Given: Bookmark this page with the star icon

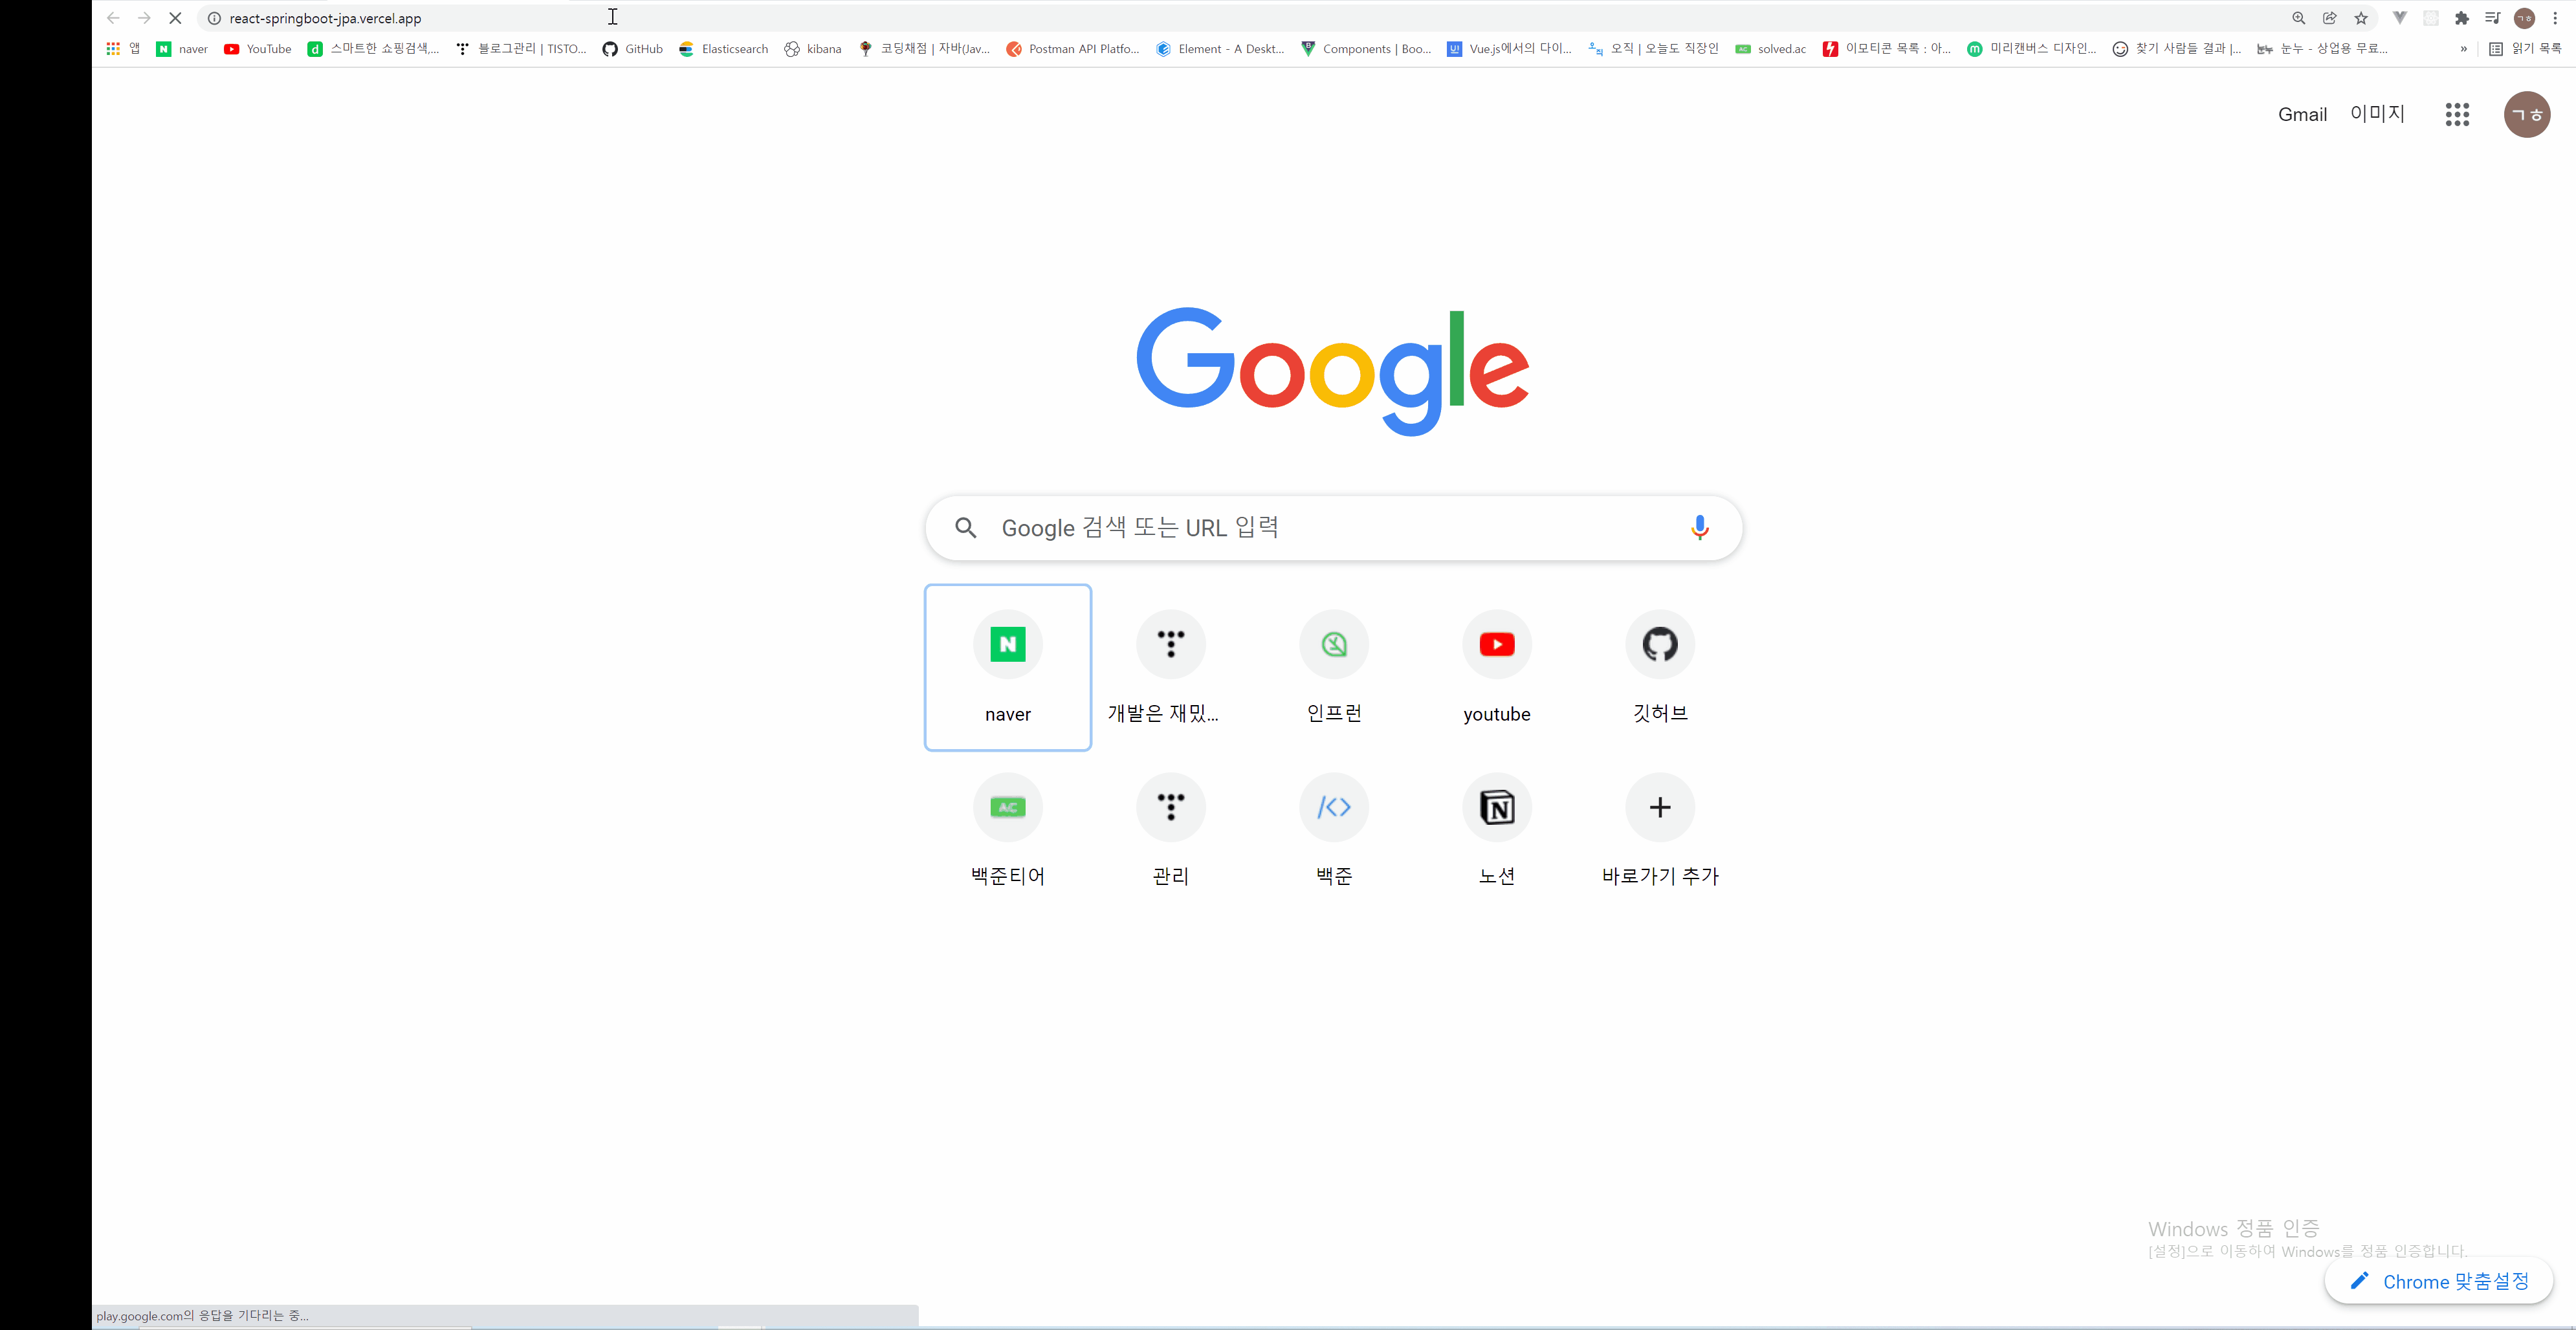Looking at the screenshot, I should tap(2361, 18).
